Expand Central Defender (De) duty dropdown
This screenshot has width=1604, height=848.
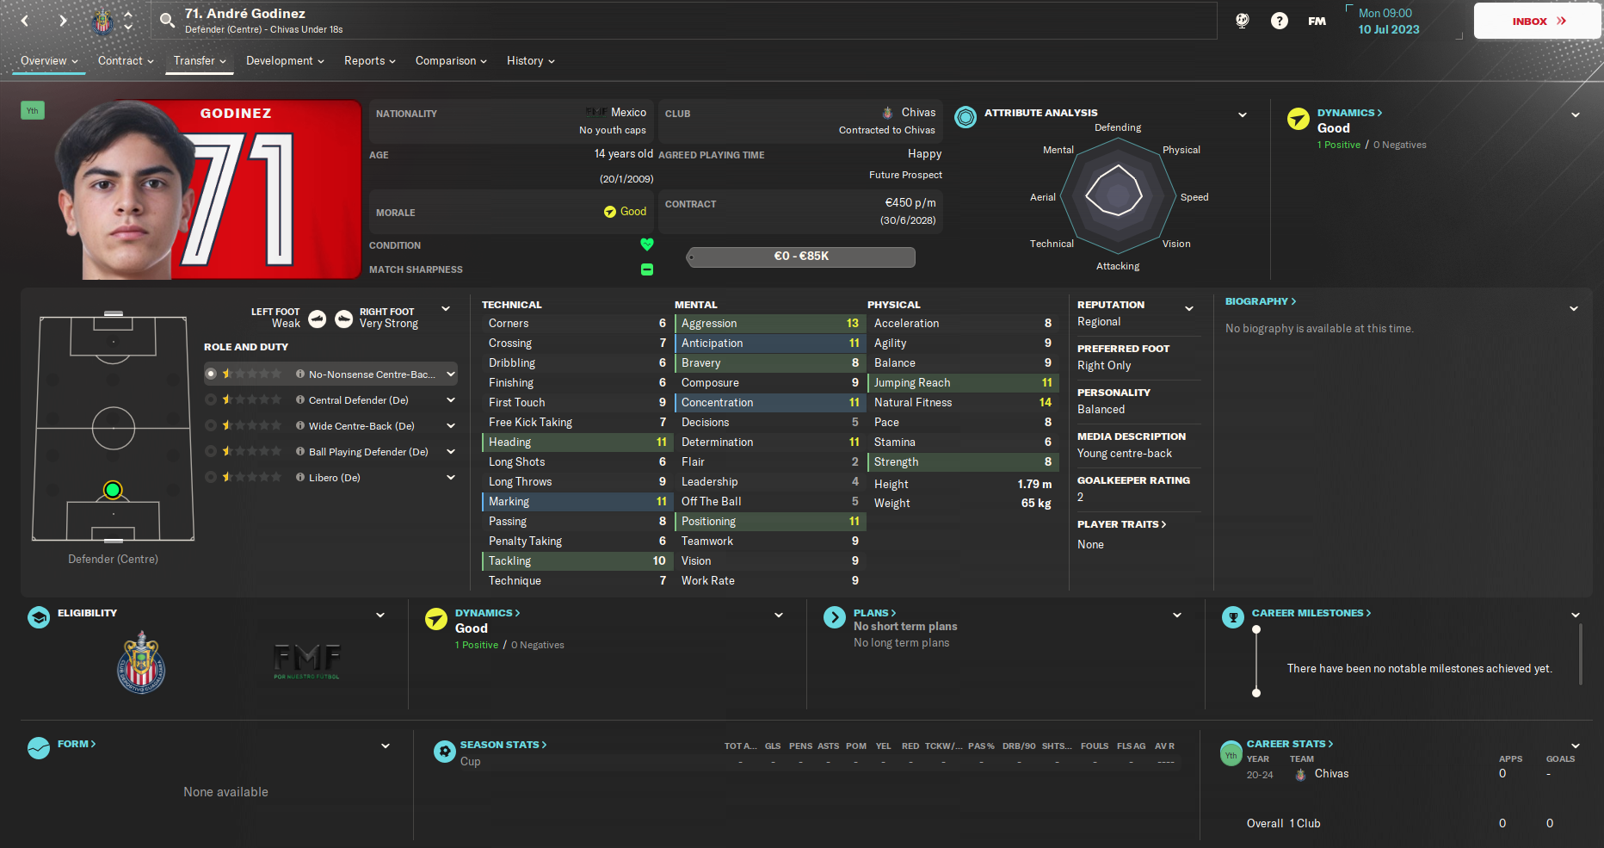451,399
